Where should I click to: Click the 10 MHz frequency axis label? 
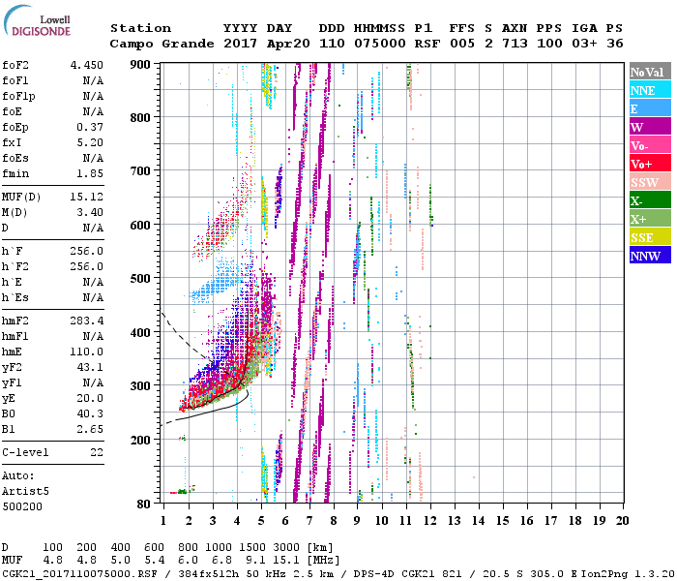point(382,521)
